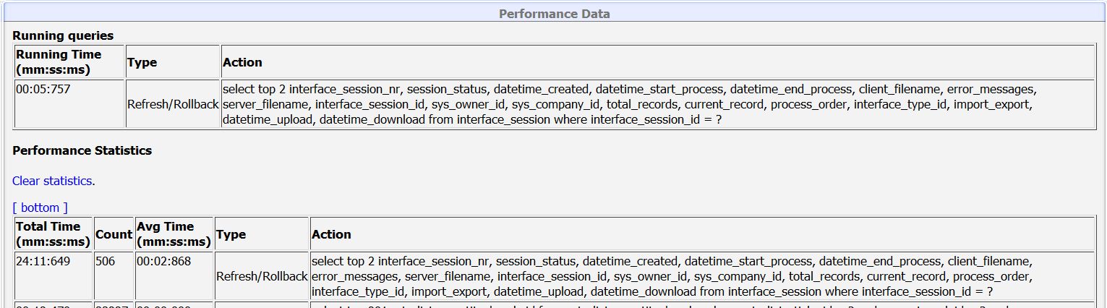Select the 00:05:757 running time cell
This screenshot has width=1107, height=308.
69,104
